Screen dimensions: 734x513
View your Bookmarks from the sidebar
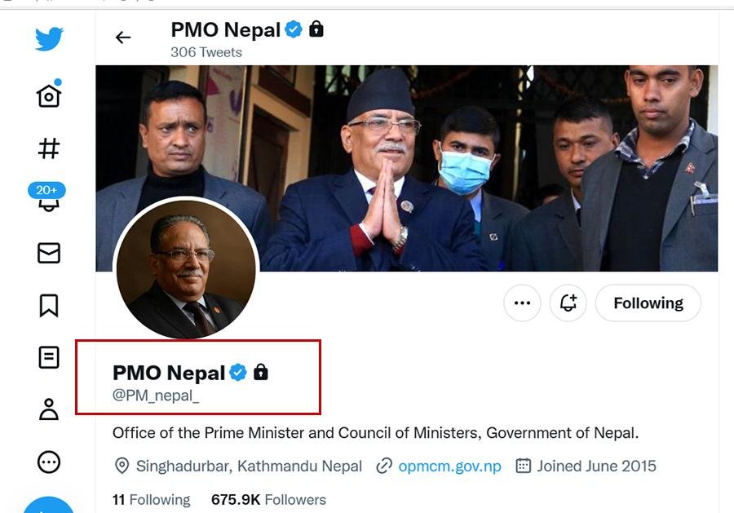48,306
